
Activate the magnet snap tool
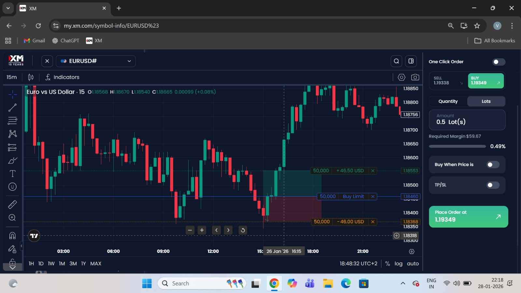(x=12, y=235)
